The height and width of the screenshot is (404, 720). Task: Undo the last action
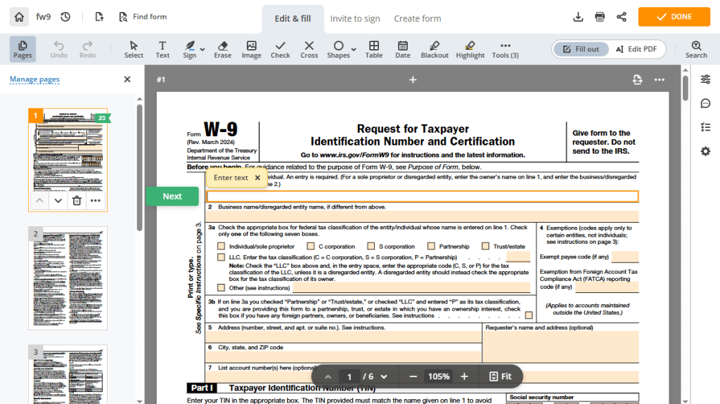tap(59, 49)
